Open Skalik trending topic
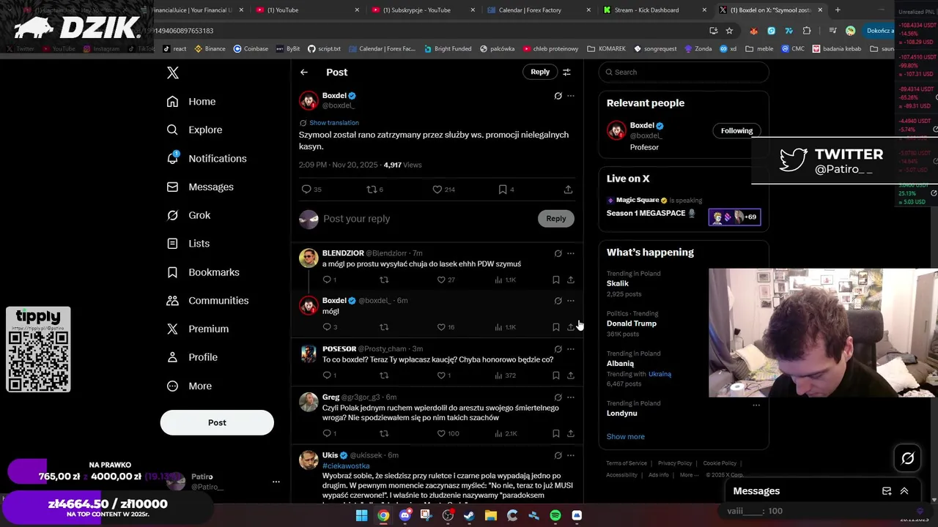Screen dimensions: 938x527 (x=618, y=283)
